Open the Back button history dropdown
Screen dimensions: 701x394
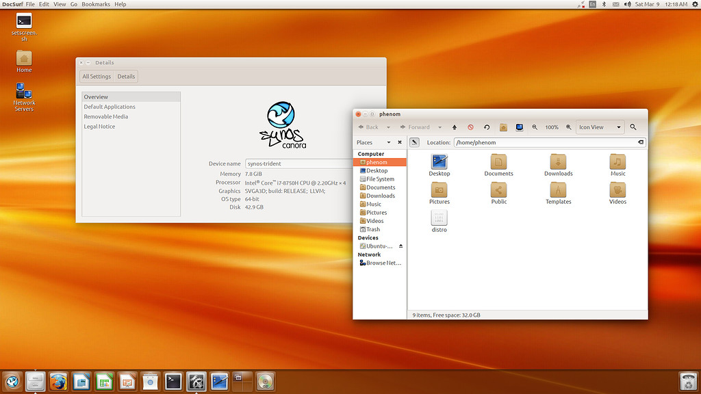coord(389,127)
